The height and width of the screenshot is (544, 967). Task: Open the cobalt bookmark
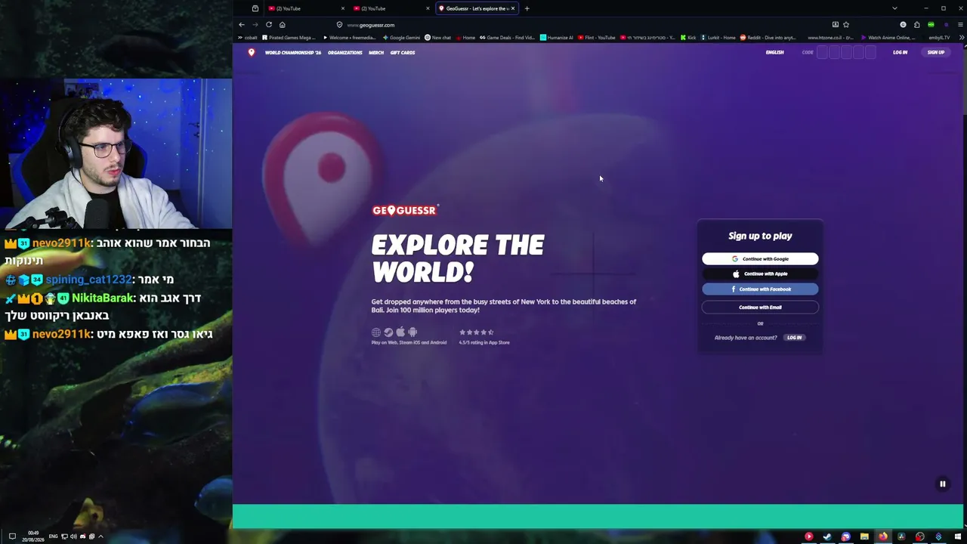click(248, 38)
